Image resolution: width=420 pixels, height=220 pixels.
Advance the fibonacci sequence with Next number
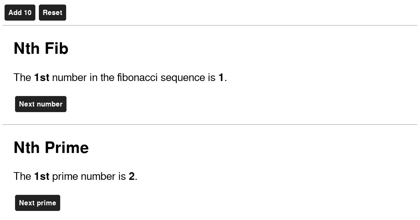[x=41, y=104]
